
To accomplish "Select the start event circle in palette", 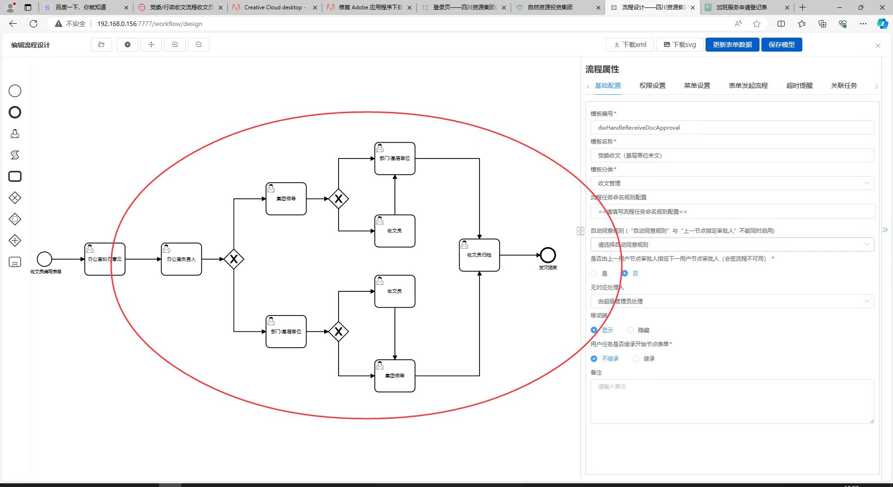I will coord(15,91).
